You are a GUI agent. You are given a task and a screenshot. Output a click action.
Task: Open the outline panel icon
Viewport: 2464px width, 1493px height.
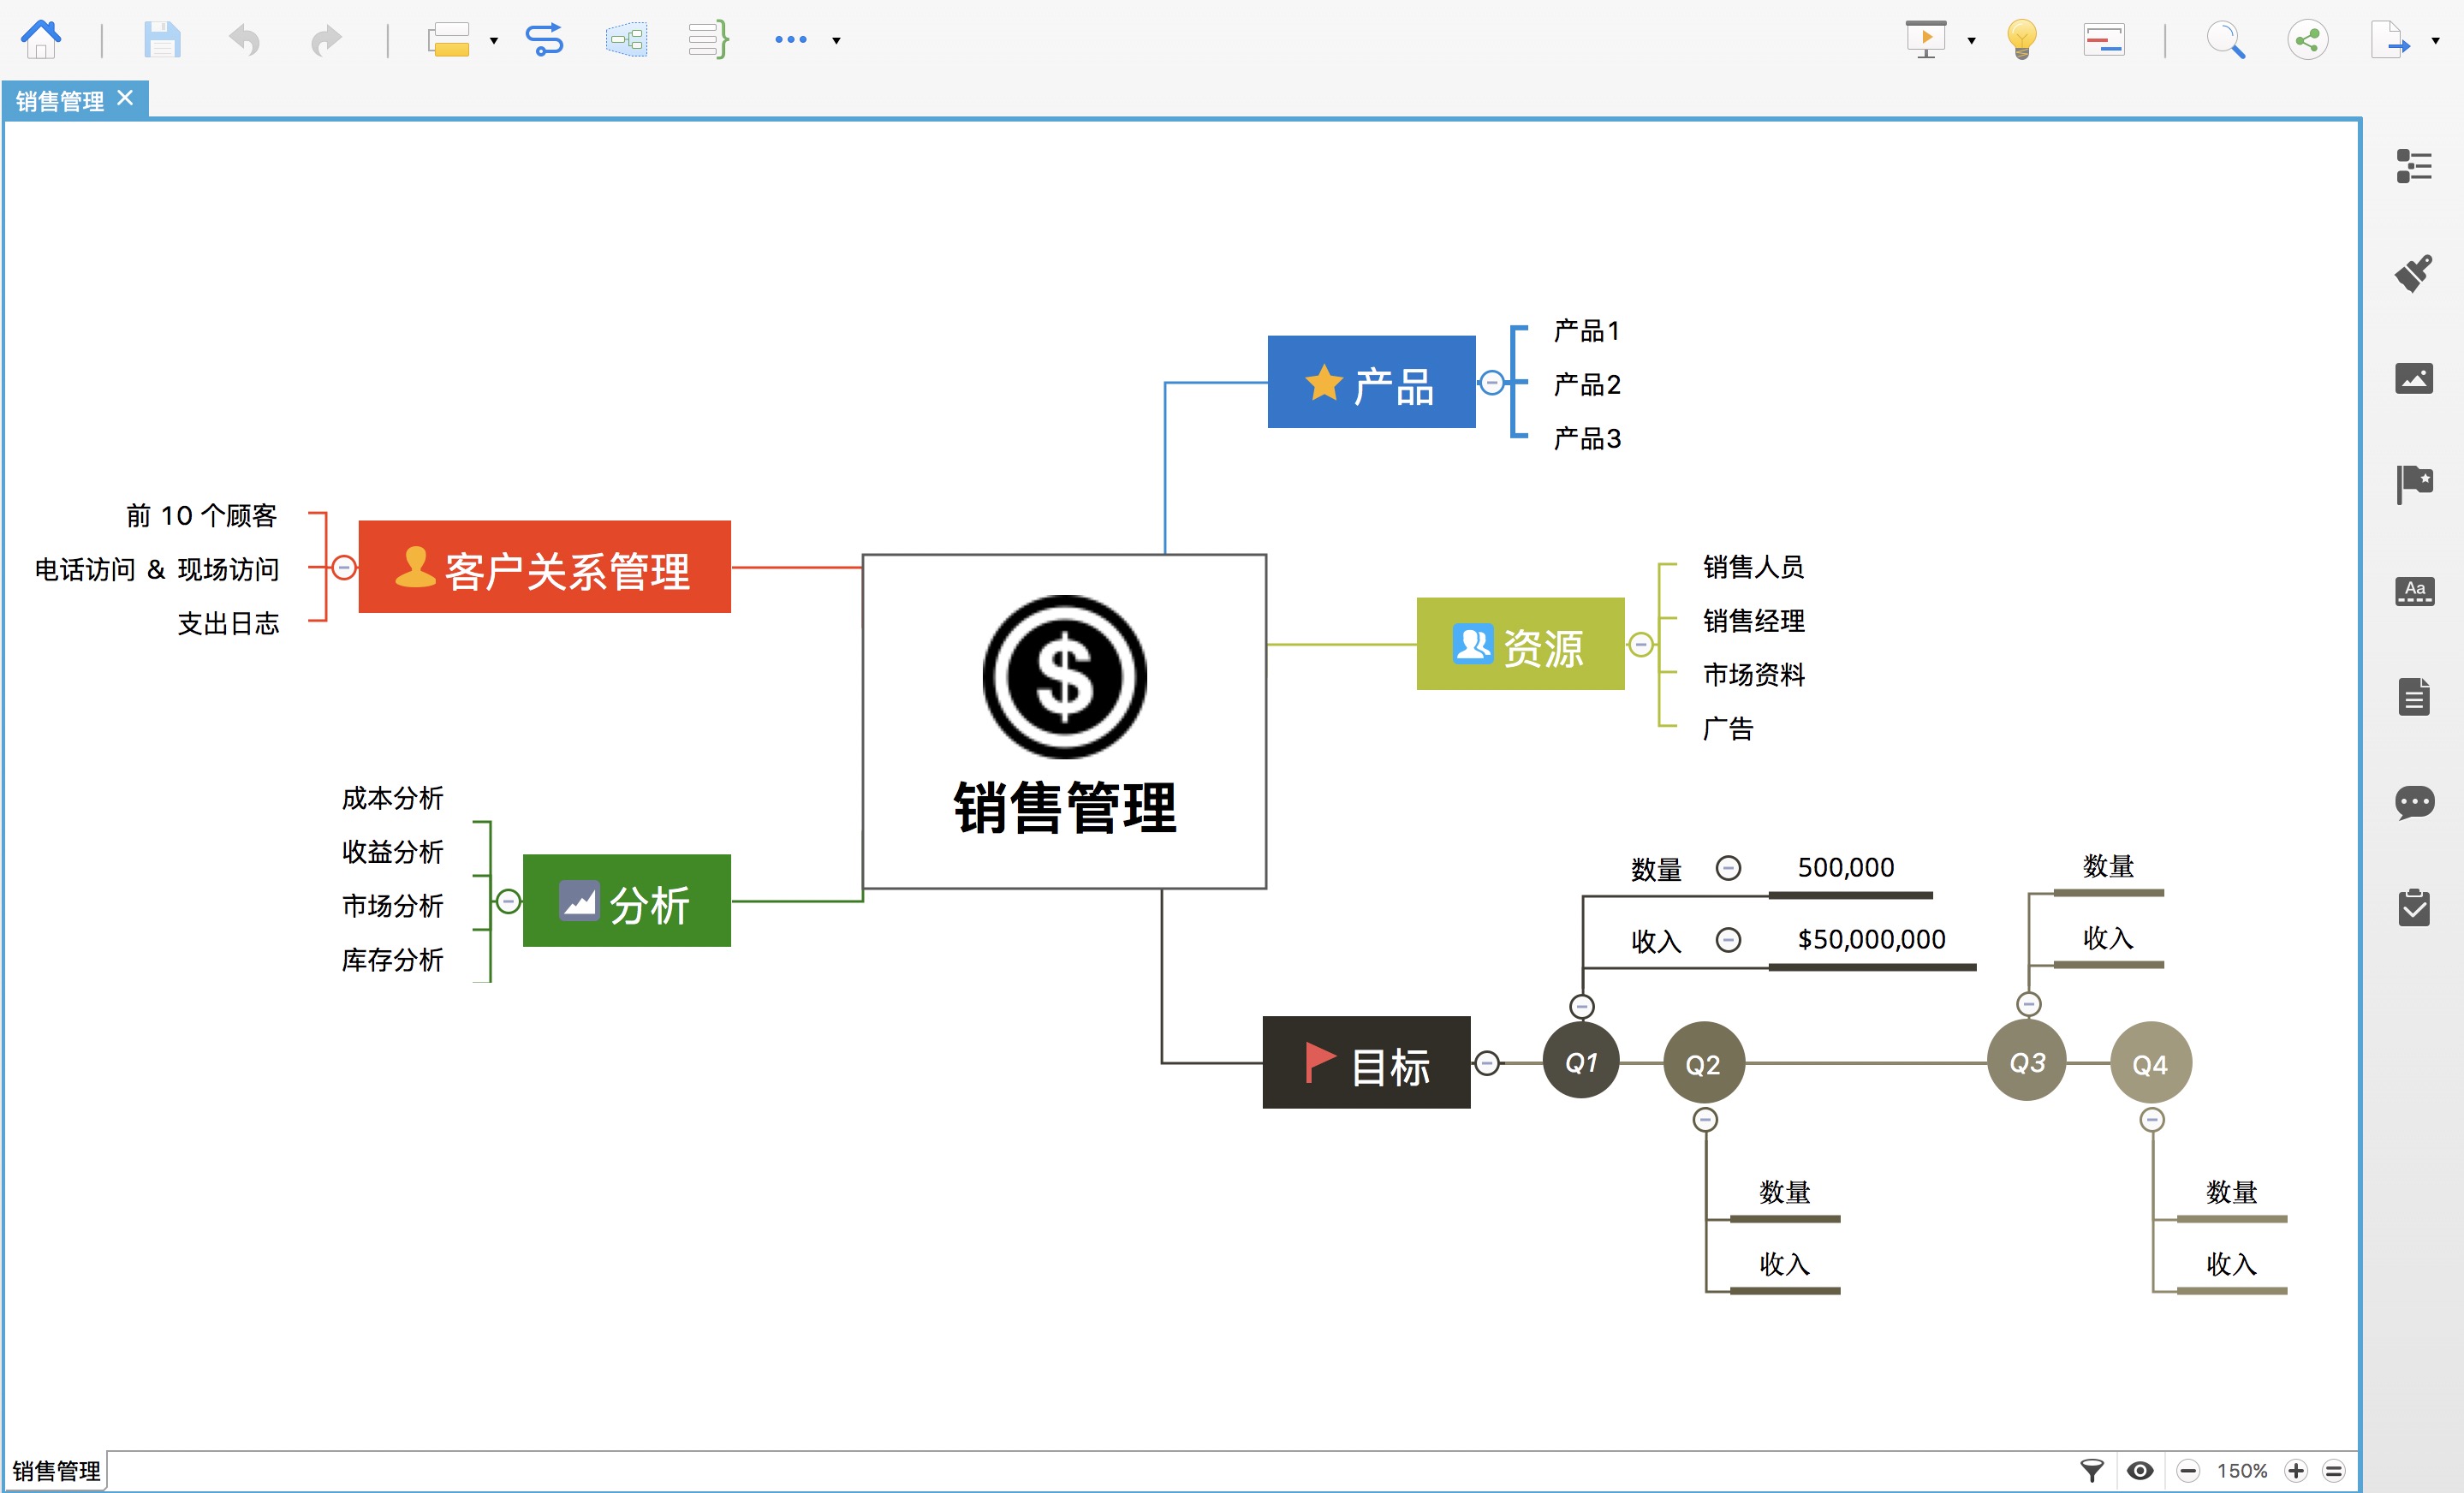click(2414, 166)
